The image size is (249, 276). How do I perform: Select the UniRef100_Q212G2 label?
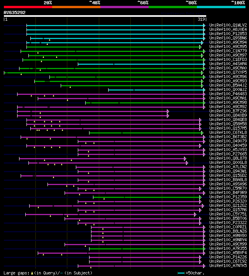pyautogui.click(x=228, y=206)
